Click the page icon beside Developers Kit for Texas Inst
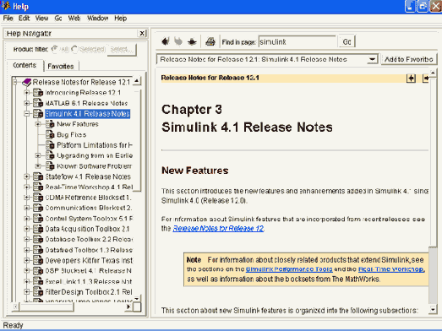Screen dimensions: 442x331 38,260
